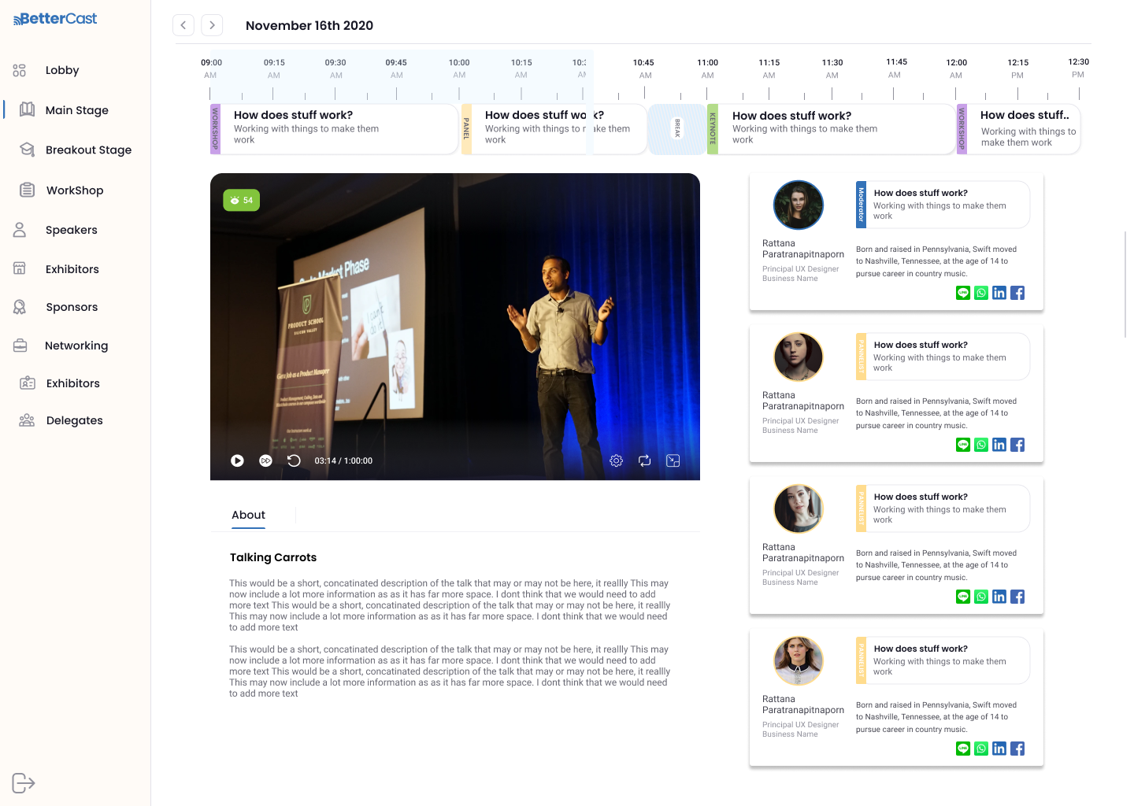Click the Talking Carrots title

click(273, 557)
